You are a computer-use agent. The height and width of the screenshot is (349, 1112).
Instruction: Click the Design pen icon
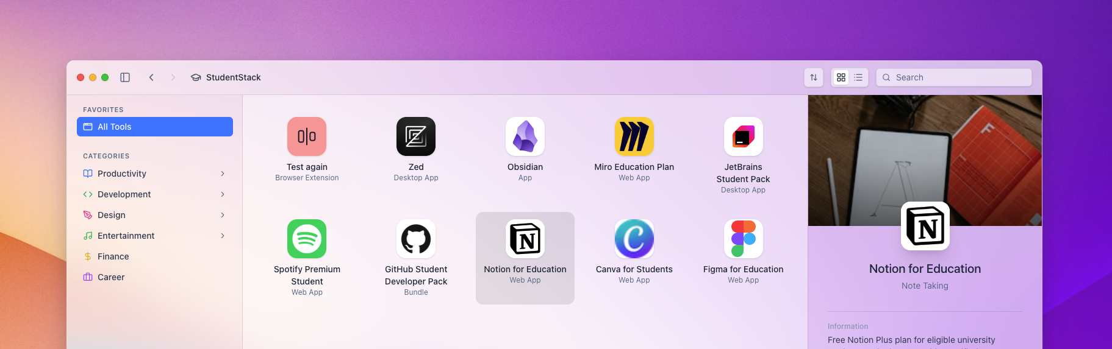pyautogui.click(x=88, y=215)
